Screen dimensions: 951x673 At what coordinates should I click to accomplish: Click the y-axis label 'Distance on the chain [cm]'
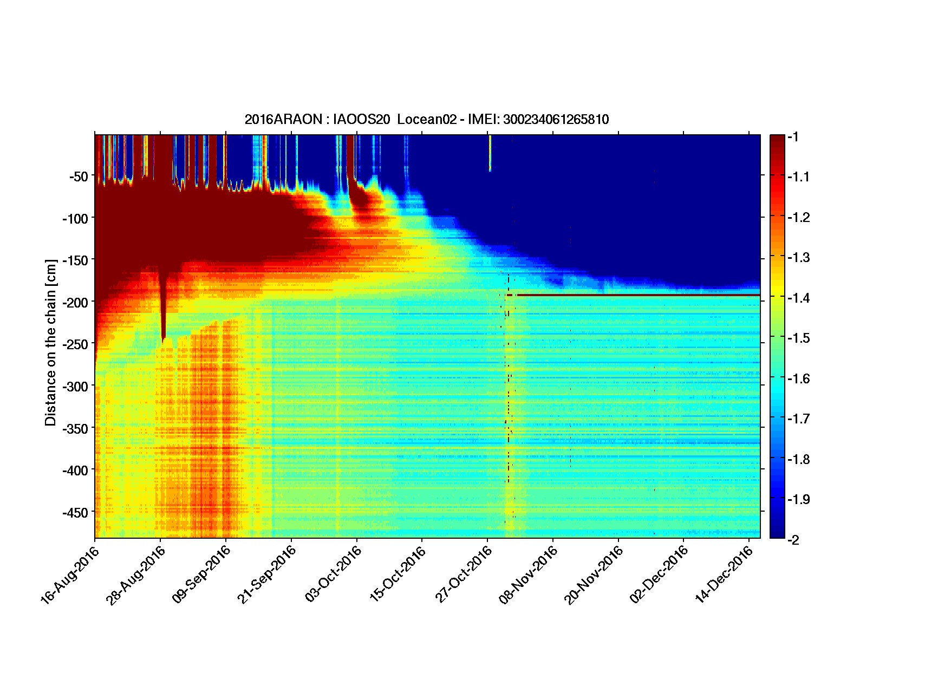tap(50, 343)
